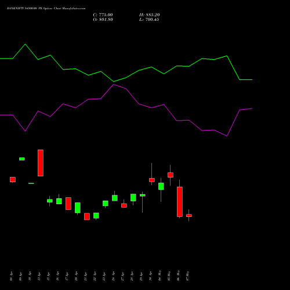Click the green candlestick above 20 Apr
This screenshot has width=290, height=290.
click(78, 208)
